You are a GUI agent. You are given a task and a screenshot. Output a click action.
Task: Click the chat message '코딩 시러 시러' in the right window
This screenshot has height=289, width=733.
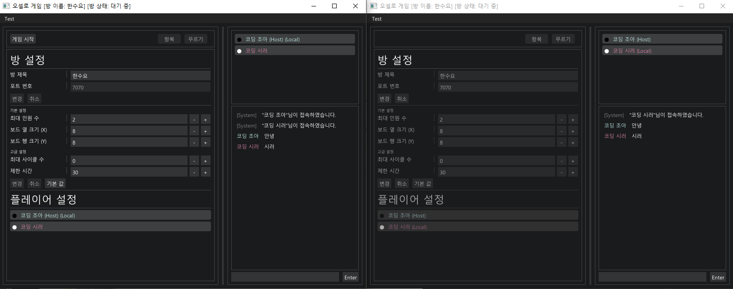623,136
